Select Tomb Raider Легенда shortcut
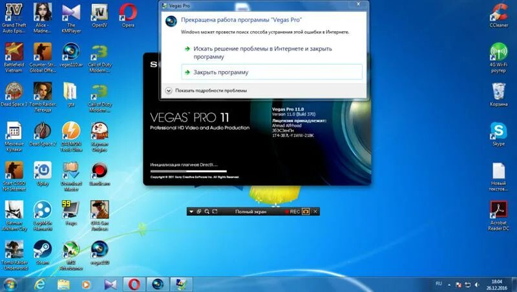 pos(43,97)
